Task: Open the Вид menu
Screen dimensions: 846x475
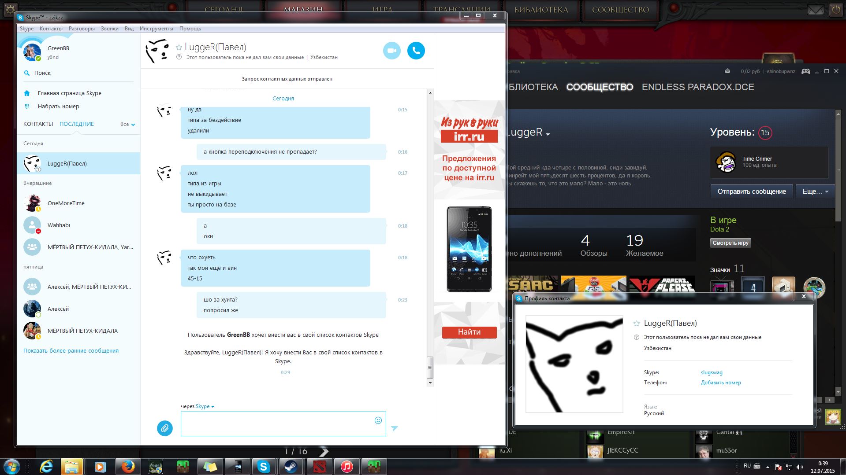Action: pos(129,29)
